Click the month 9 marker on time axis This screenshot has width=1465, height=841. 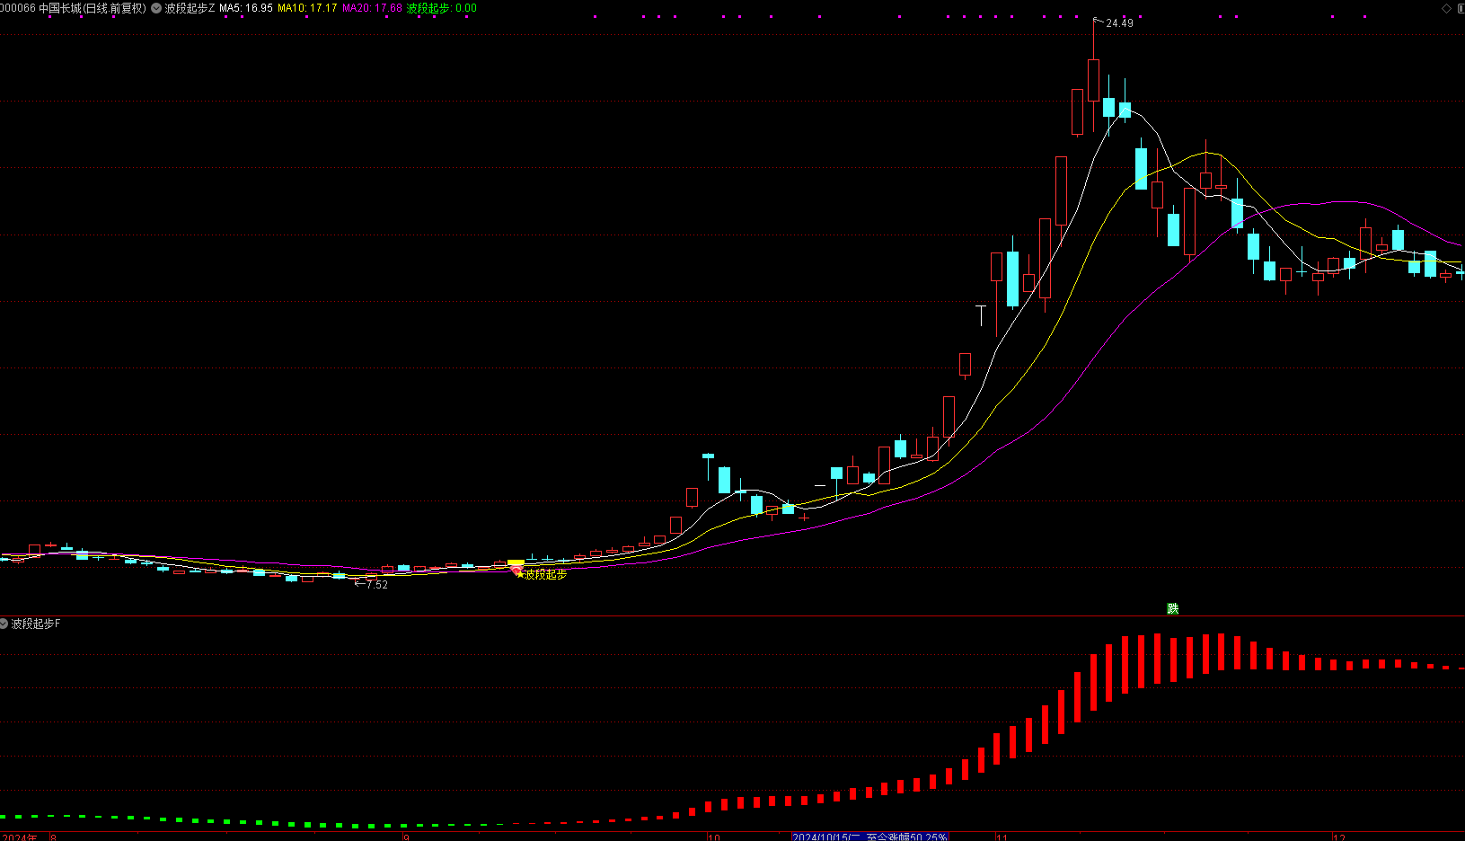407,837
